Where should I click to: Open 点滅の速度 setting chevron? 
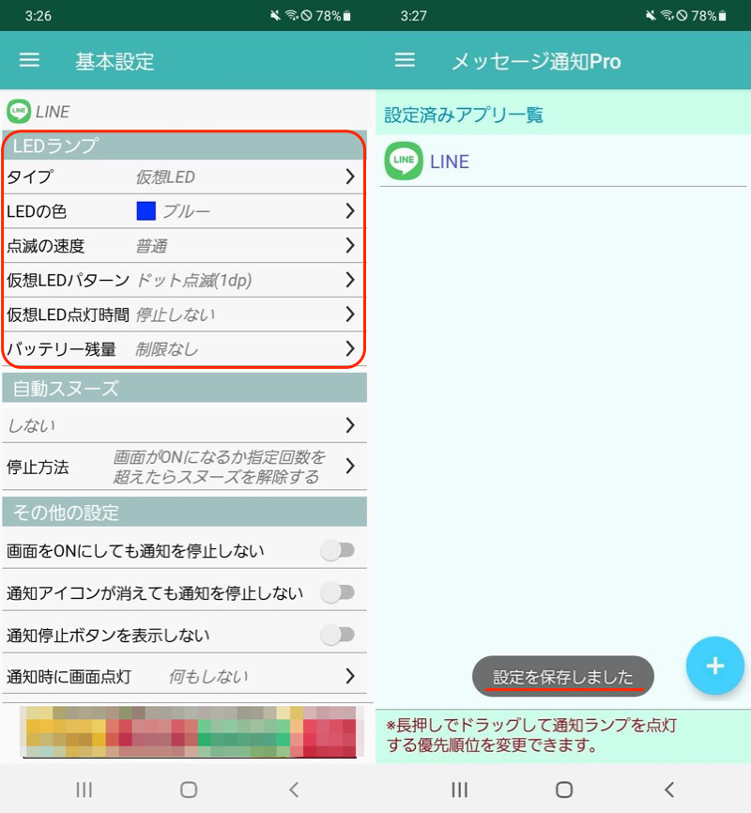349,246
